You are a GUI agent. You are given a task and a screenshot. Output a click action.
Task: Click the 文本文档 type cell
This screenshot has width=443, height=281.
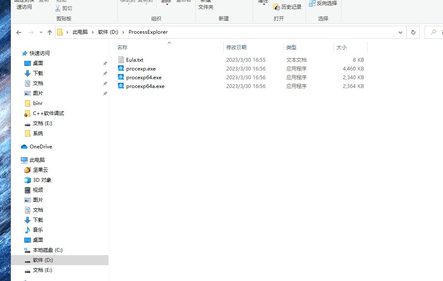point(296,60)
